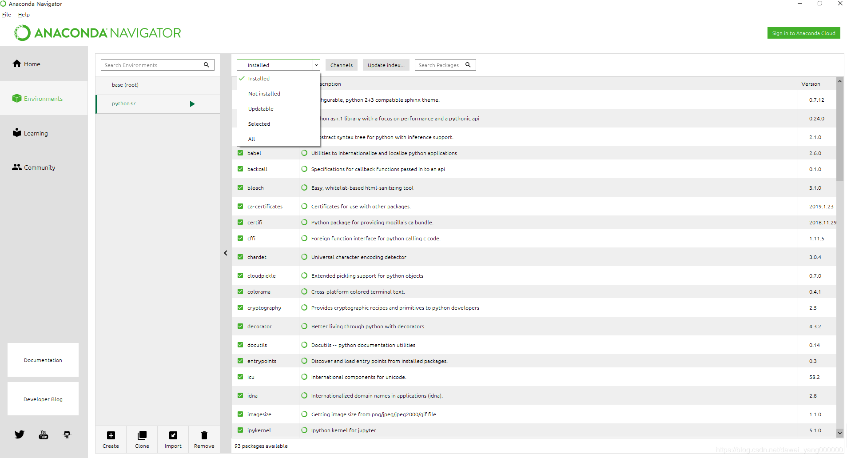The width and height of the screenshot is (847, 458).
Task: Click the Search Environments magnifier icon
Action: pyautogui.click(x=207, y=65)
